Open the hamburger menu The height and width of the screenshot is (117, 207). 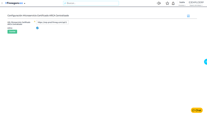[2, 3]
